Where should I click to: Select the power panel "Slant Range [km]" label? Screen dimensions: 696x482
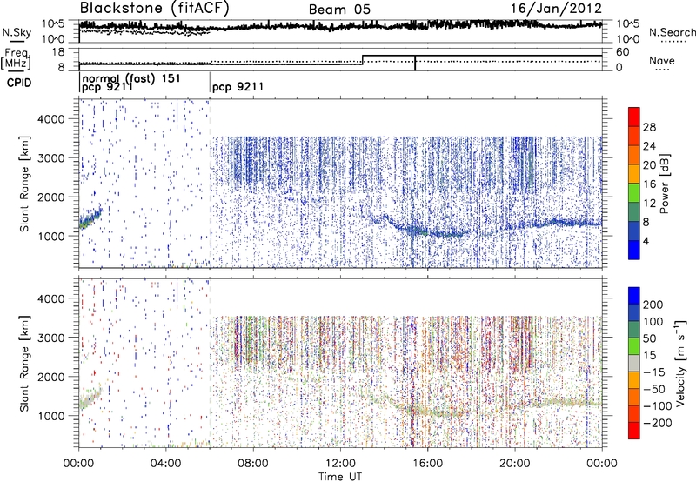coord(24,184)
